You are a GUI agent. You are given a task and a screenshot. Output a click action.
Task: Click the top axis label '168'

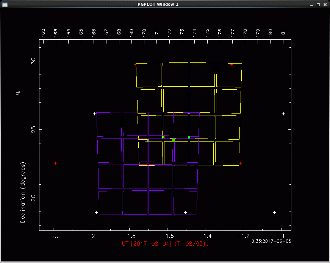pyautogui.click(x=119, y=33)
